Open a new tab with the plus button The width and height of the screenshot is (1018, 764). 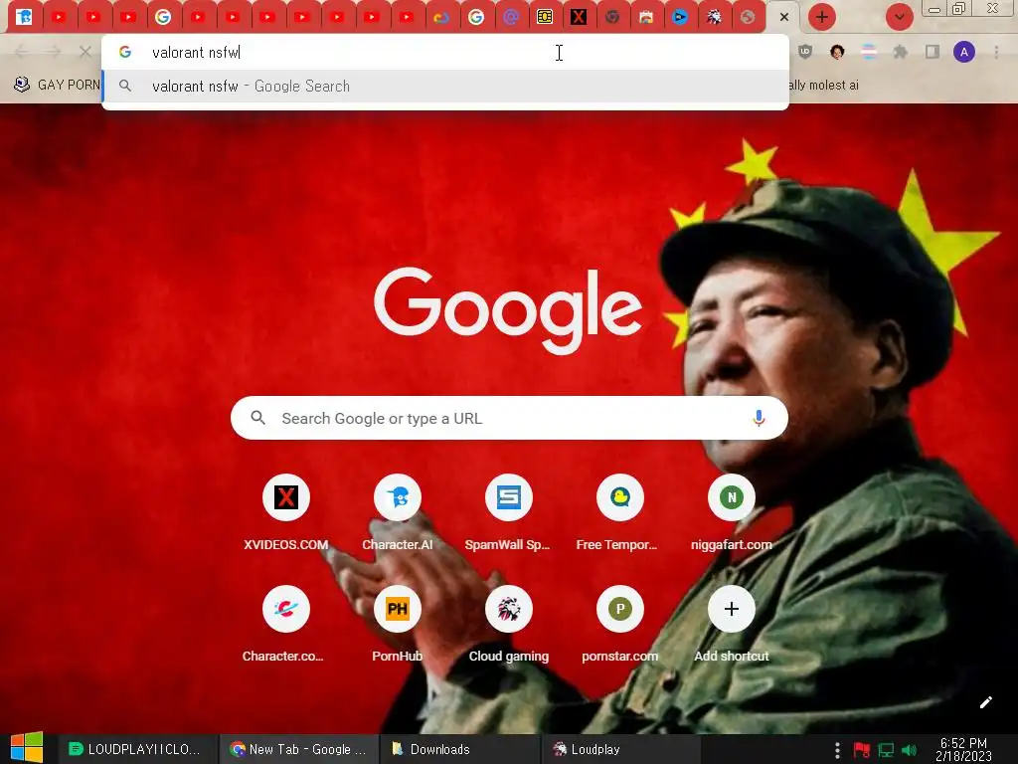[822, 17]
